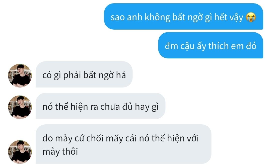Click the word "đủ" in the middle gray message
271x166 pixels.
point(127,107)
